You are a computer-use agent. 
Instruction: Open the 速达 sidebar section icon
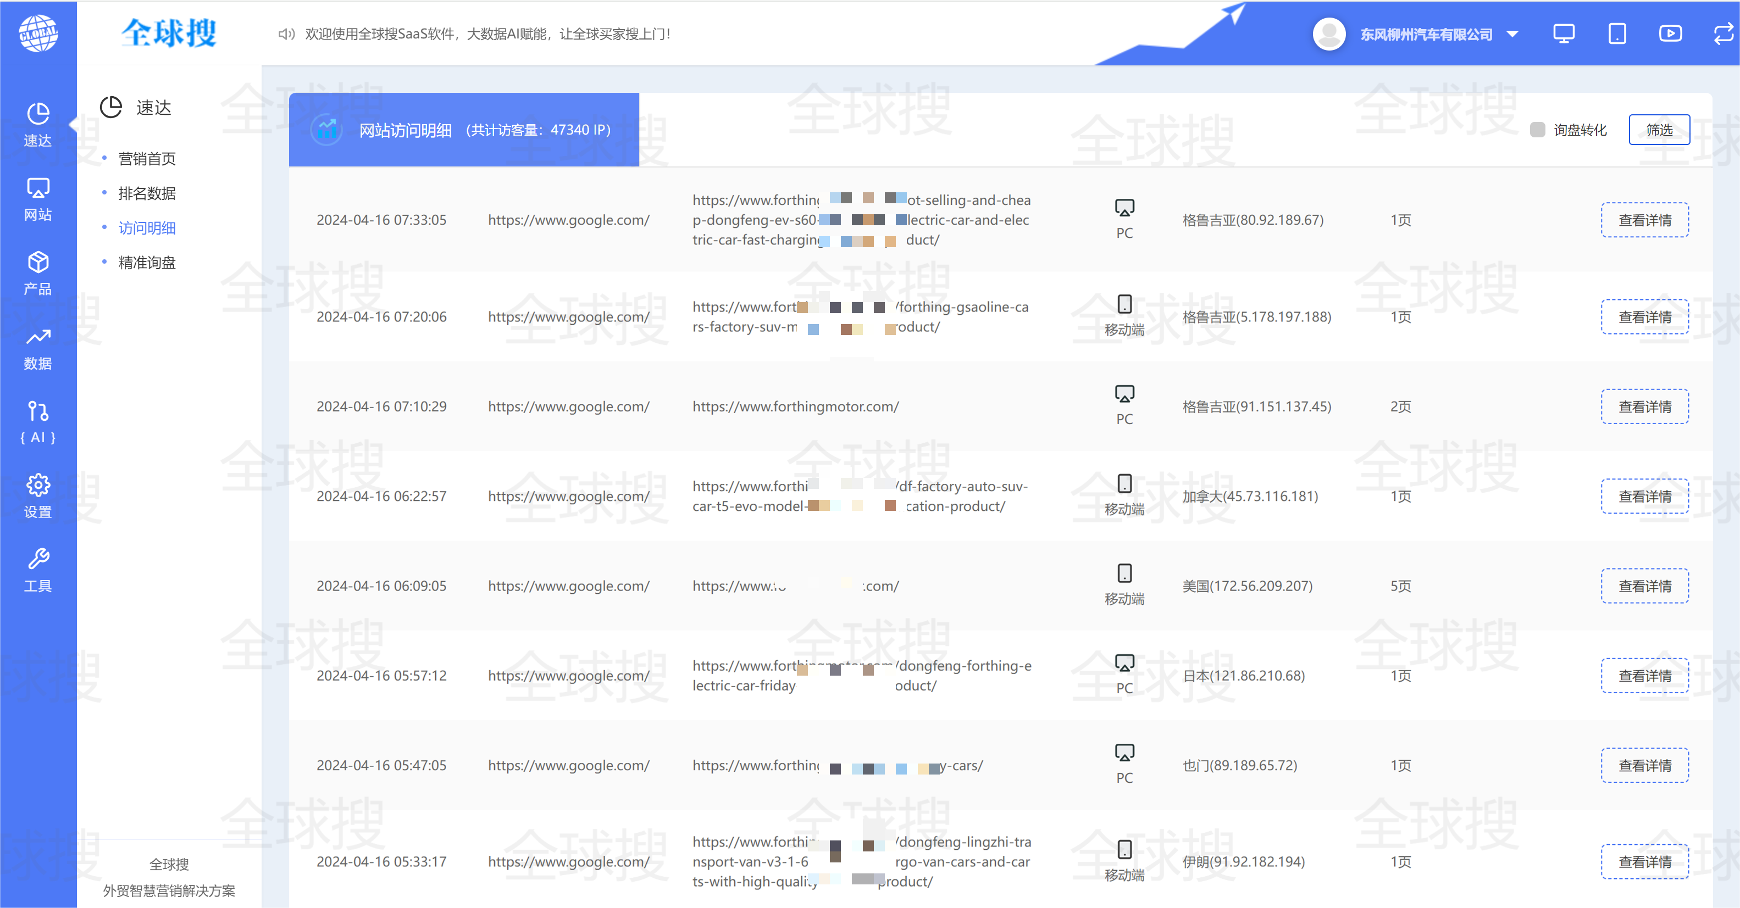coord(38,113)
